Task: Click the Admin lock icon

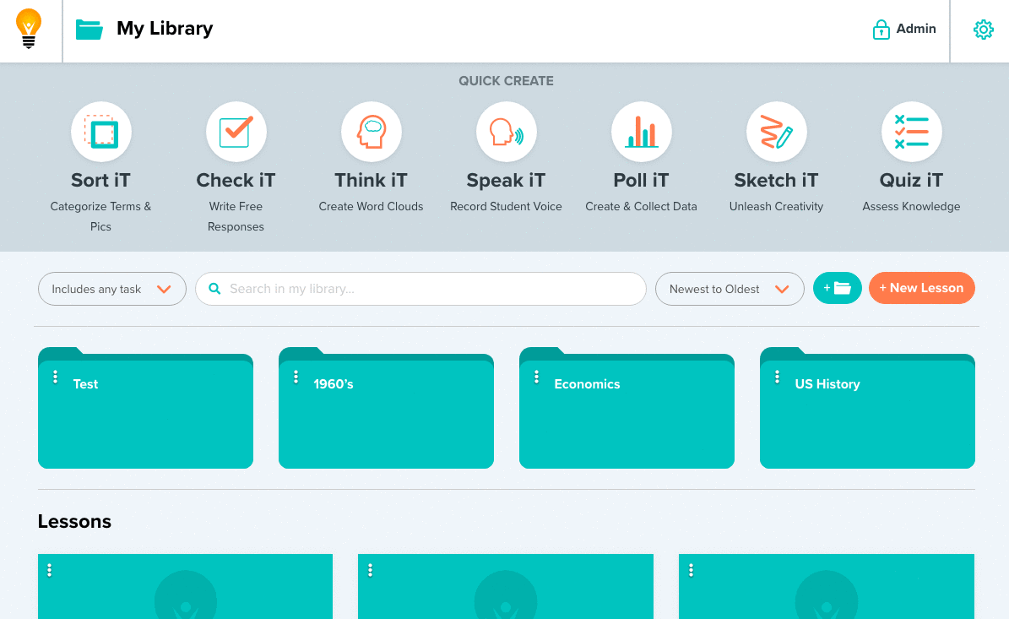Action: click(881, 29)
